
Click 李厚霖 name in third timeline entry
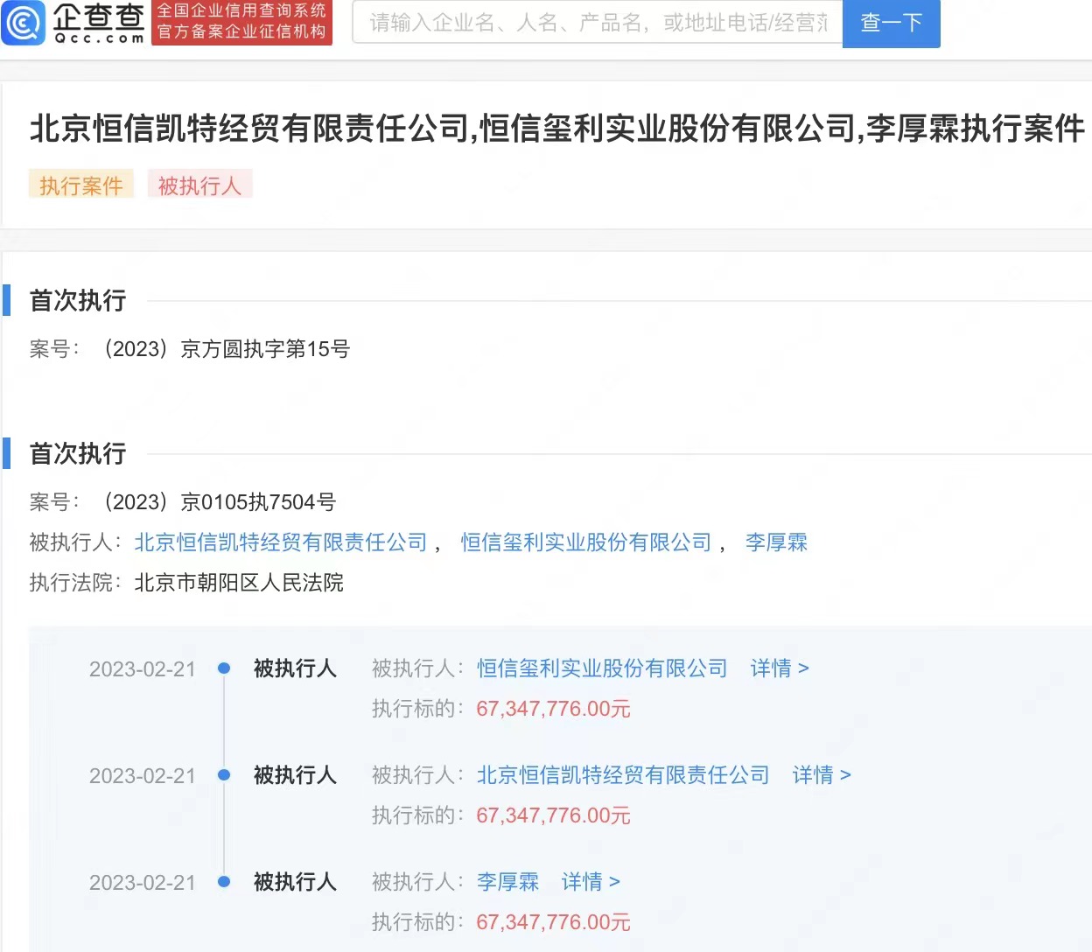pos(507,882)
